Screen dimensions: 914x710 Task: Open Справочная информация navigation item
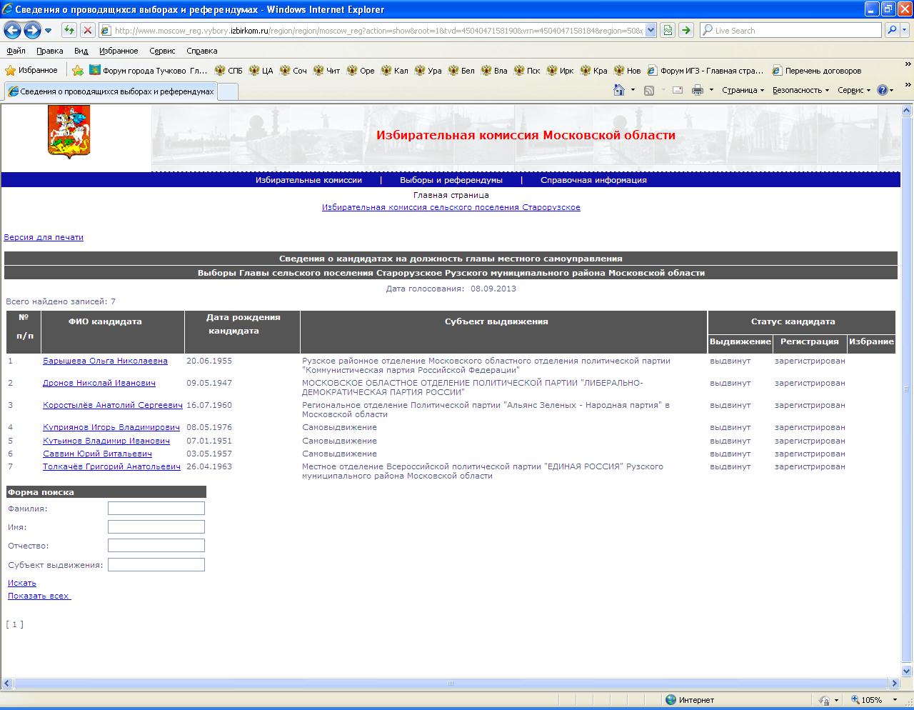click(593, 180)
